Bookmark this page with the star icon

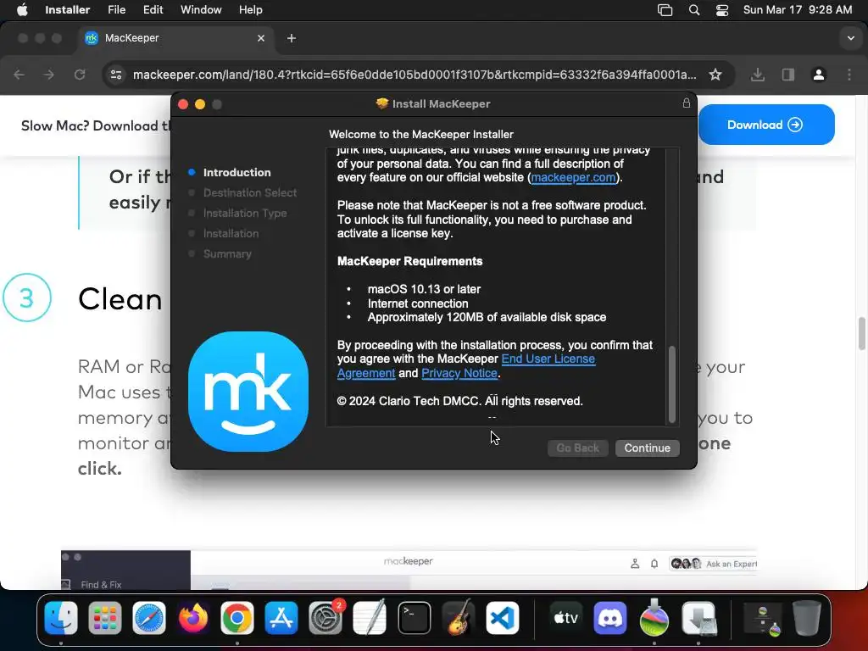[715, 75]
